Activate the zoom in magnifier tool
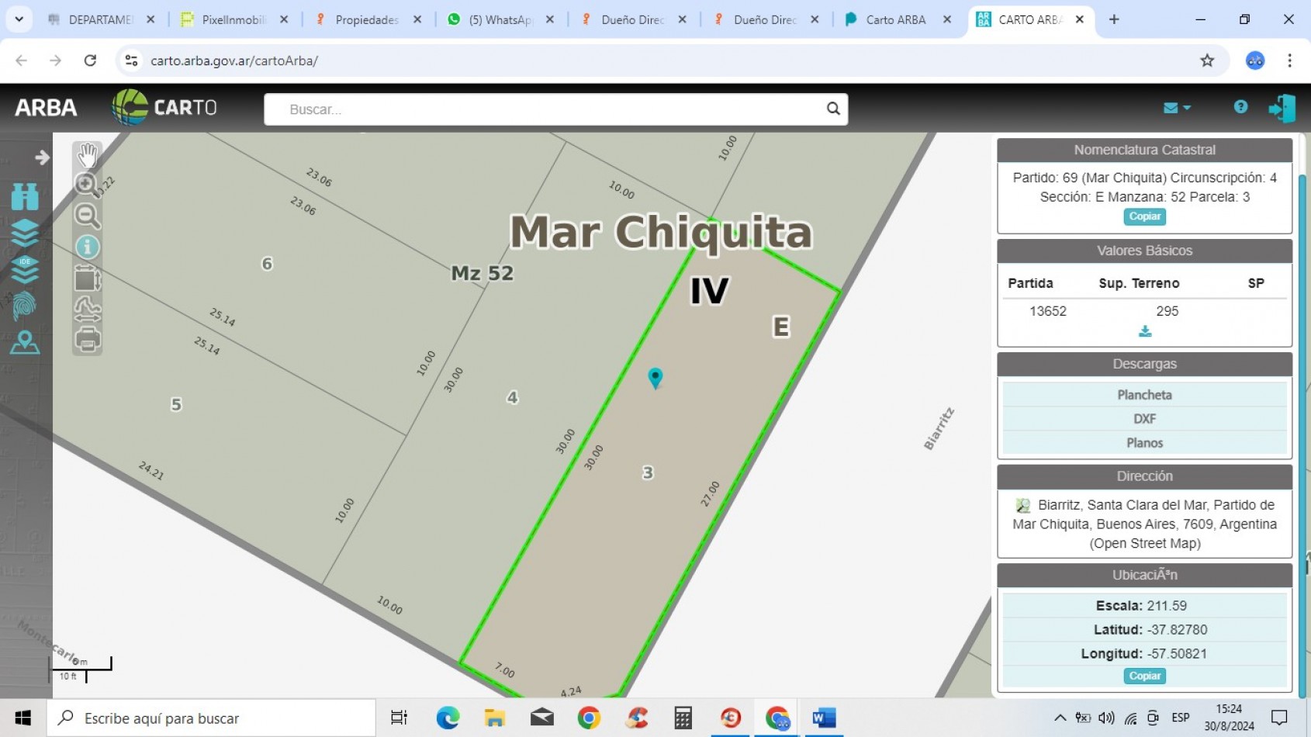The height and width of the screenshot is (737, 1311). [87, 185]
